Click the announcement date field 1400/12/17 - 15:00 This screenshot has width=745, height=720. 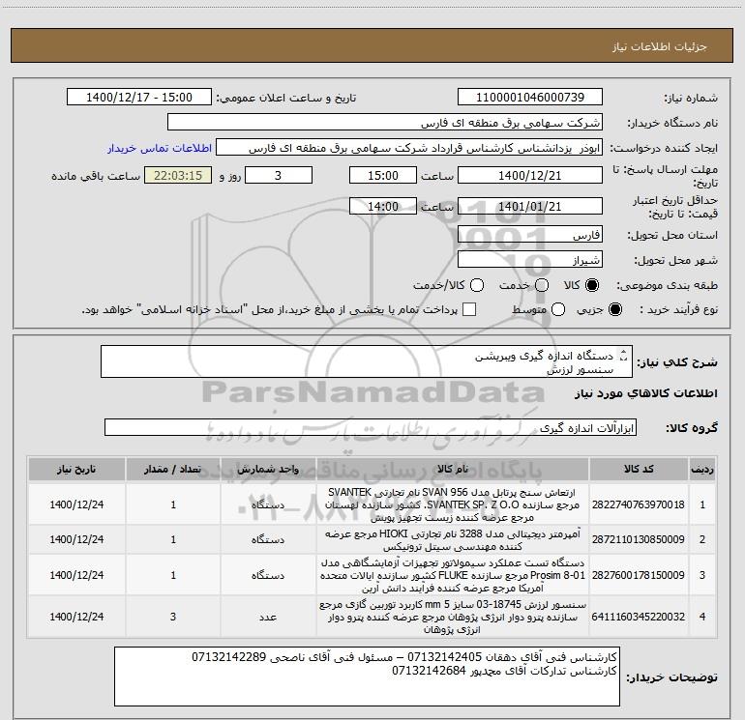click(139, 97)
